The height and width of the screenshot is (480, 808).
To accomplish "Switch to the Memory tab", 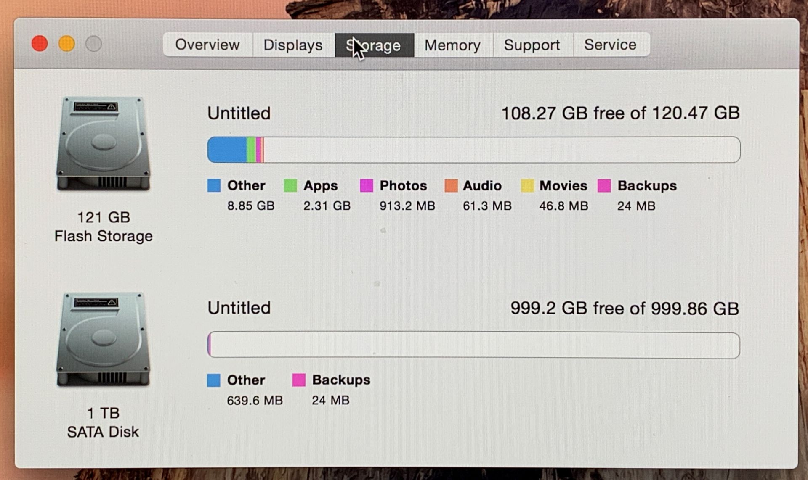I will tap(452, 45).
